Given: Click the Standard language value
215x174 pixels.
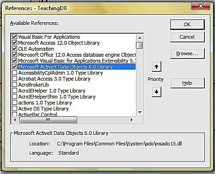Looking at the screenshot, I should pos(68,153).
